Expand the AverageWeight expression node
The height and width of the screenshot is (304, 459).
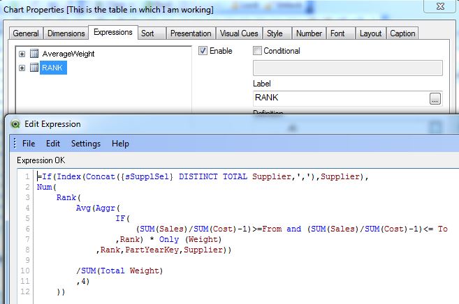pyautogui.click(x=22, y=54)
